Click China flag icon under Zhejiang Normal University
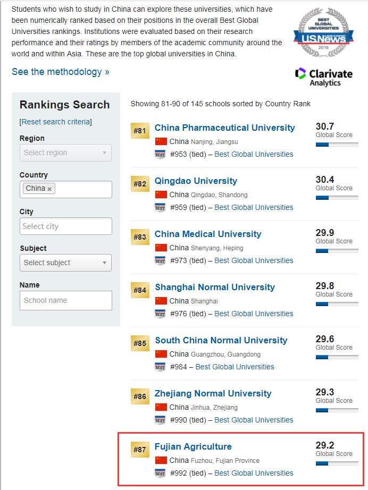The image size is (368, 490). click(x=161, y=407)
